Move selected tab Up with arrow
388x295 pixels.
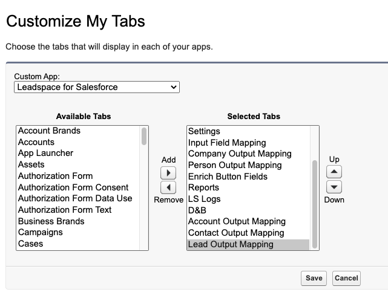coord(334,172)
